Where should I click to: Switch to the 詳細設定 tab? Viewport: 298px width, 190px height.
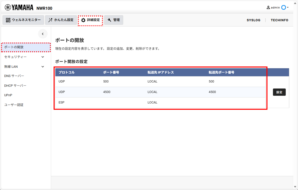[x=90, y=20]
